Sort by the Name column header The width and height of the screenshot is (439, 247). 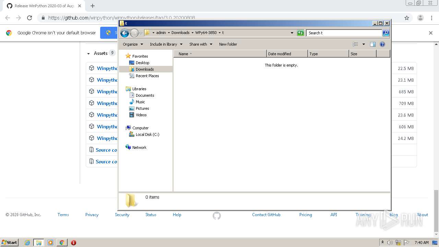tap(220, 54)
